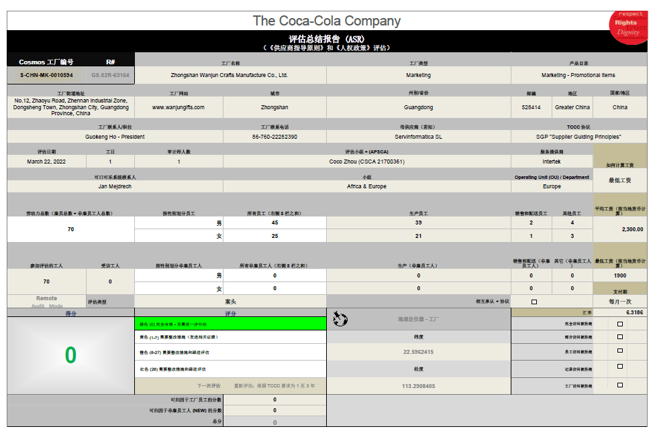
Task: Click the assessment date March 22, 2022
Action: coord(46,162)
